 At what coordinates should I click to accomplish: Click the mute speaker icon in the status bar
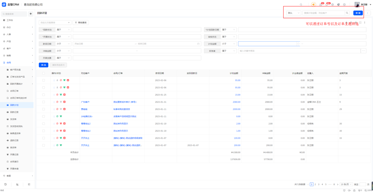349,190
